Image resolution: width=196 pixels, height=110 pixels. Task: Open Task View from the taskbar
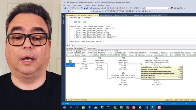pyautogui.click(x=77, y=107)
